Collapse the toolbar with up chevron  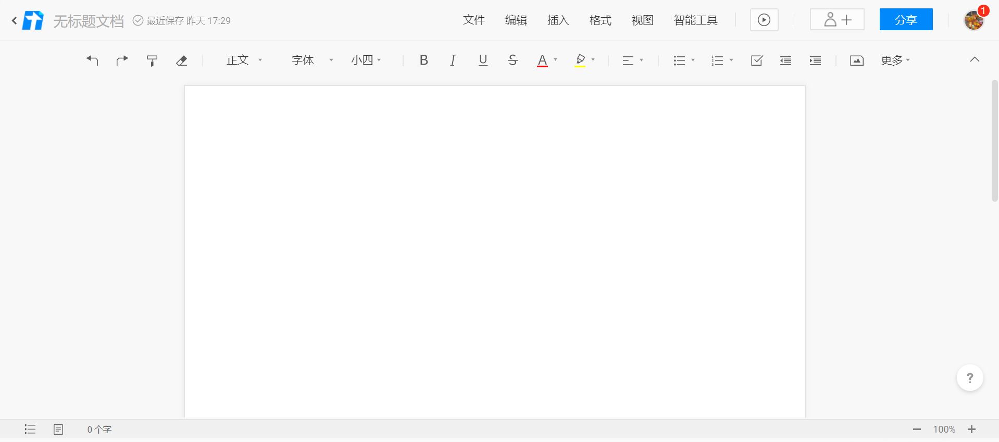(975, 59)
